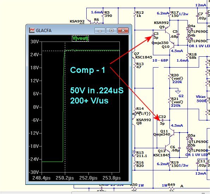Select the -30V vertical axis label
Image resolution: width=210 pixels, height=194 pixels.
point(34,172)
